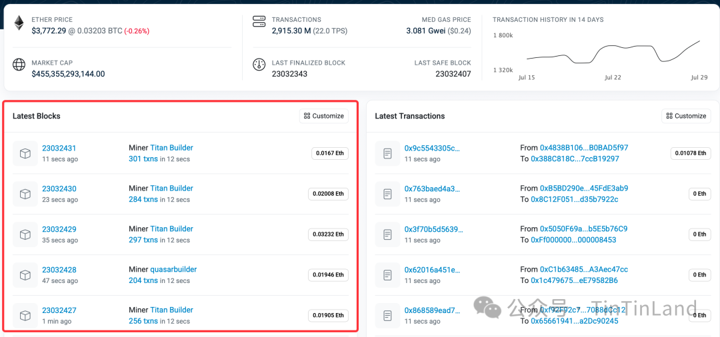Open recipient address 0xFf000000...000008453
The height and width of the screenshot is (337, 720).
[x=573, y=240]
